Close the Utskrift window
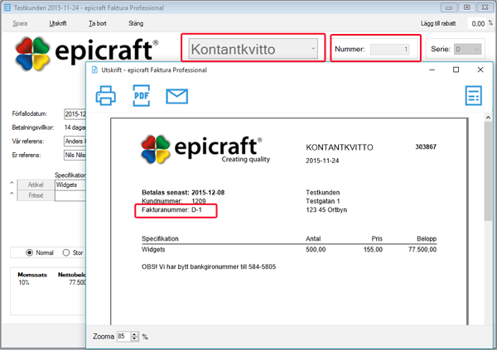Viewport: 497px width, 350px height. click(480, 70)
